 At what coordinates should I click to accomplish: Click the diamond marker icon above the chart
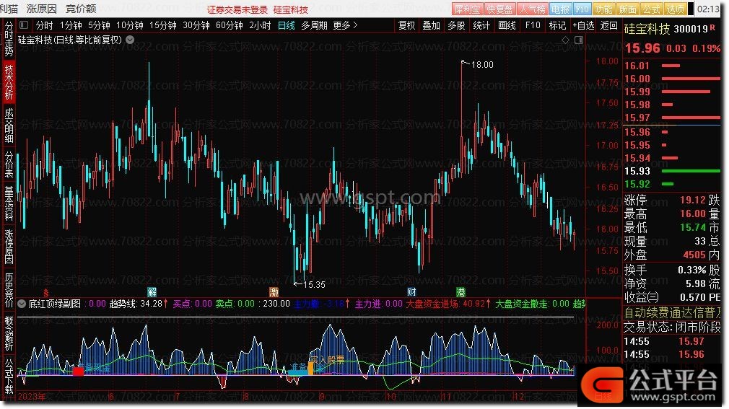(x=565, y=40)
